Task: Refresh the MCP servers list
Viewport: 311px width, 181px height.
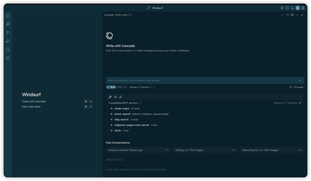Action: [x=278, y=102]
